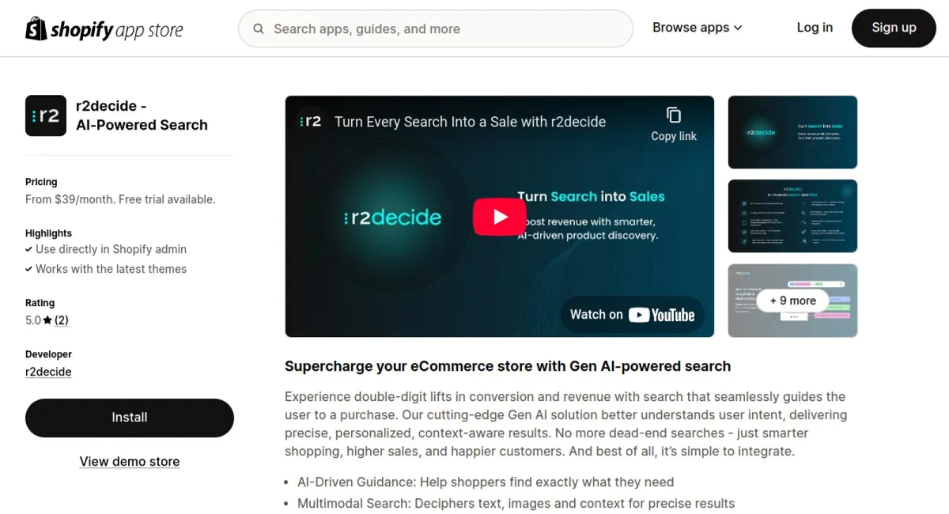
Task: Click the Shopify bag logo icon
Action: 36,28
